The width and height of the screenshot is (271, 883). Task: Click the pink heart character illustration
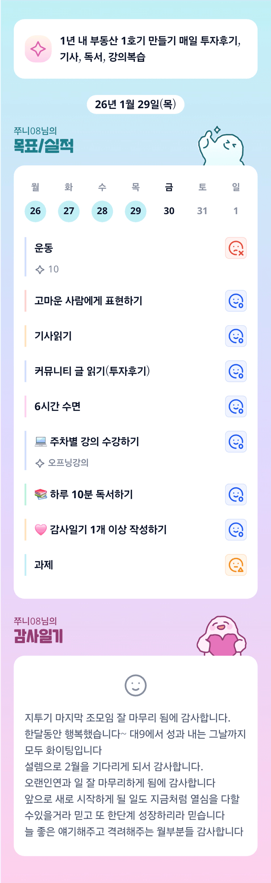click(222, 637)
